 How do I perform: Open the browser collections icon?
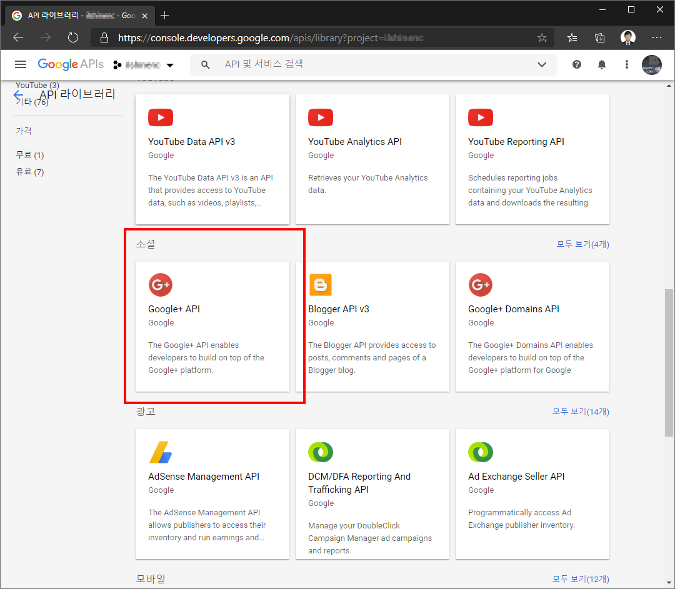tap(599, 38)
